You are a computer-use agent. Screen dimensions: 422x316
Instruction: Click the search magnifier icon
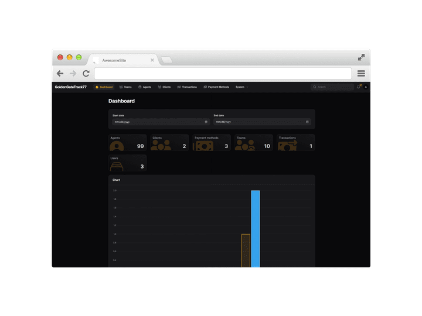pos(315,87)
